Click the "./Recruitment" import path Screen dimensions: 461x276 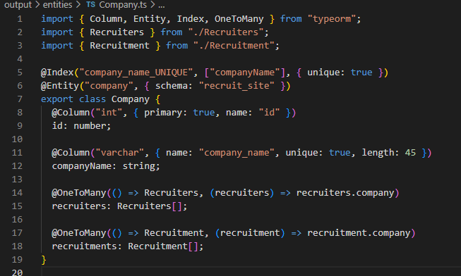(x=234, y=46)
